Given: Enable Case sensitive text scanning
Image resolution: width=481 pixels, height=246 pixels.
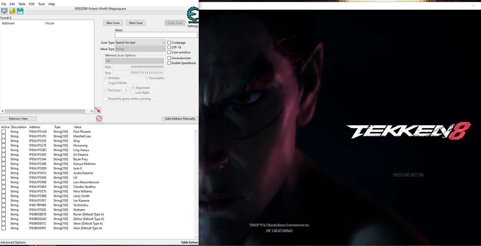Looking at the screenshot, I should 169,52.
